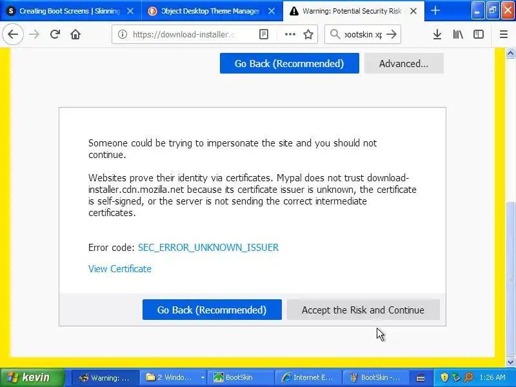Open SEC_ERROR_UNKNOWN_ISSUER error code link
This screenshot has width=516, height=387.
(x=208, y=248)
